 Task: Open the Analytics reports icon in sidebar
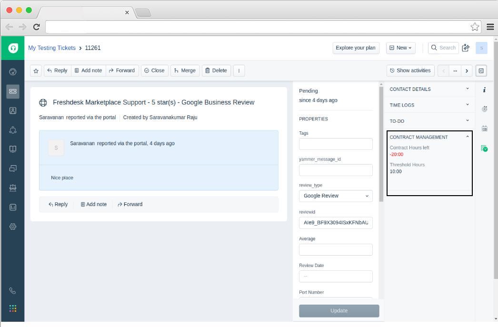point(13,208)
